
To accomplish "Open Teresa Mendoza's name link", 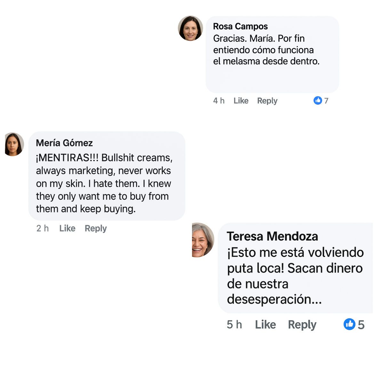I will click(x=272, y=236).
